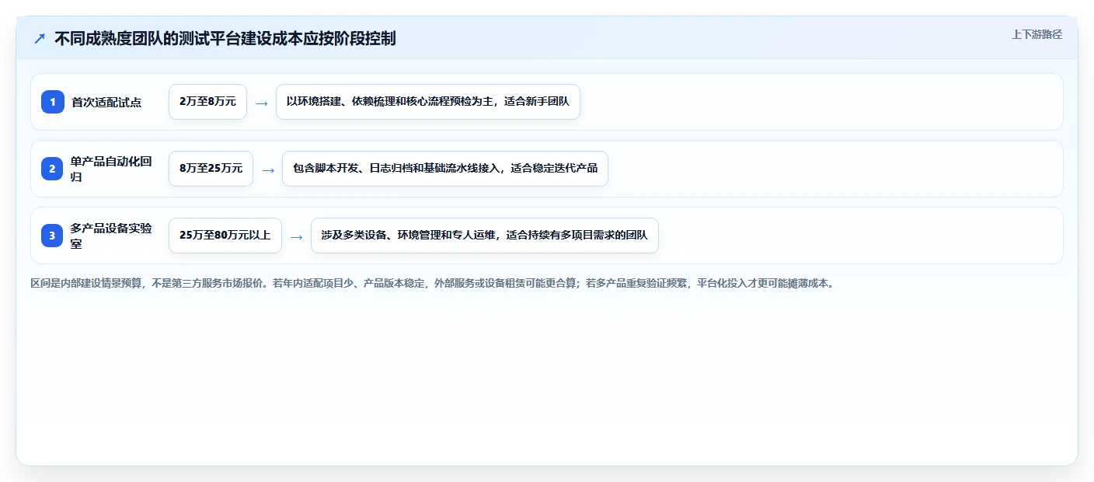Click the description starting 以环境搭建、依赖梳理
The image size is (1094, 482).
[428, 102]
